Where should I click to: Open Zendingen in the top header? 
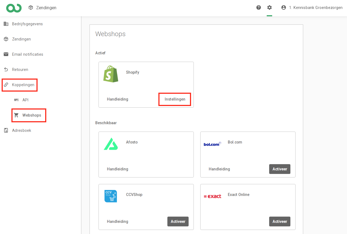tap(43, 8)
